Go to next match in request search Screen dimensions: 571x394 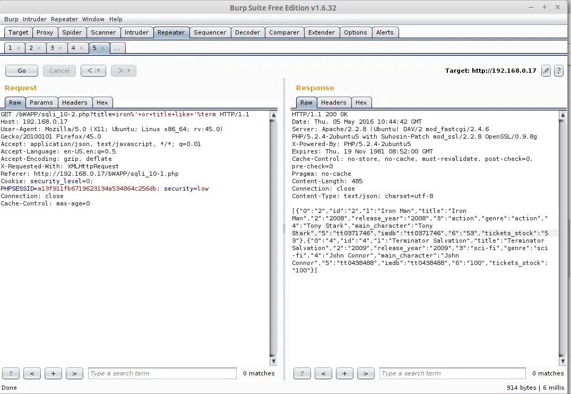74,373
